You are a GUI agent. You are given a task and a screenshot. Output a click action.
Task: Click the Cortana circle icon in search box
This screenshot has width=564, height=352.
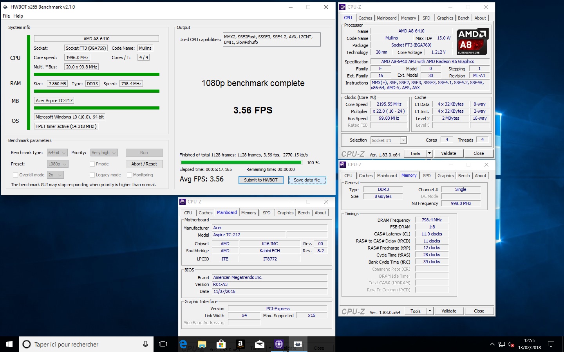[27, 344]
